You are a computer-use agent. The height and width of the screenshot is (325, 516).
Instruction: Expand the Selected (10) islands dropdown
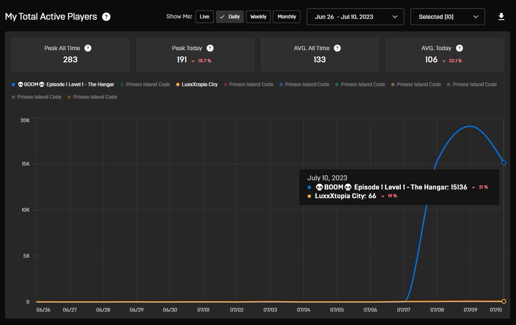coord(448,17)
